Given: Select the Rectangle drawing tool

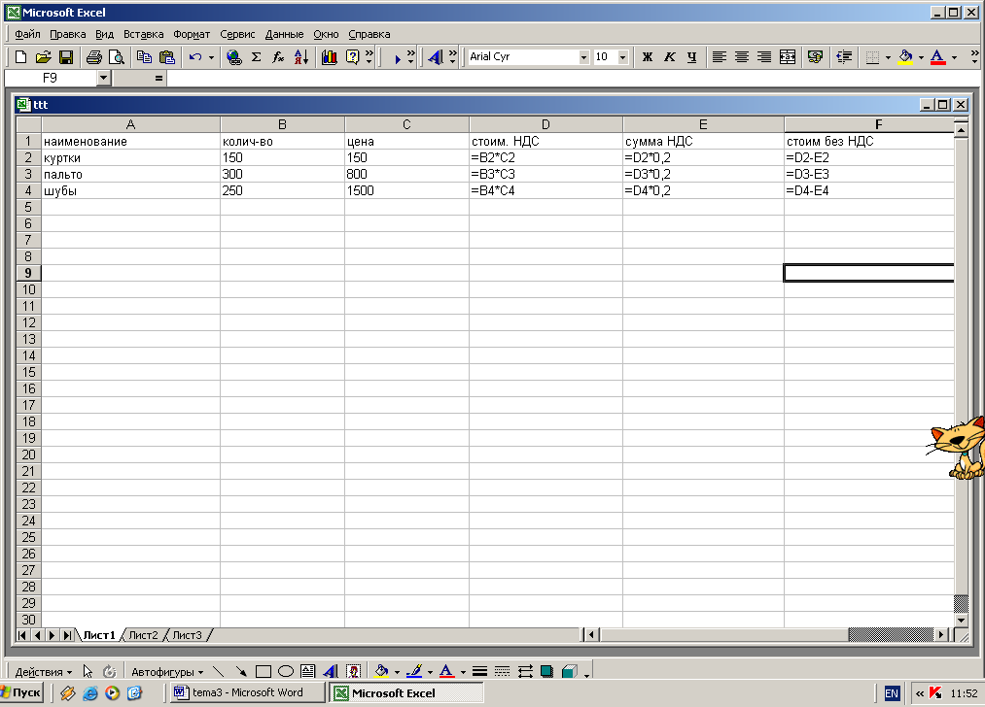Looking at the screenshot, I should tap(264, 672).
